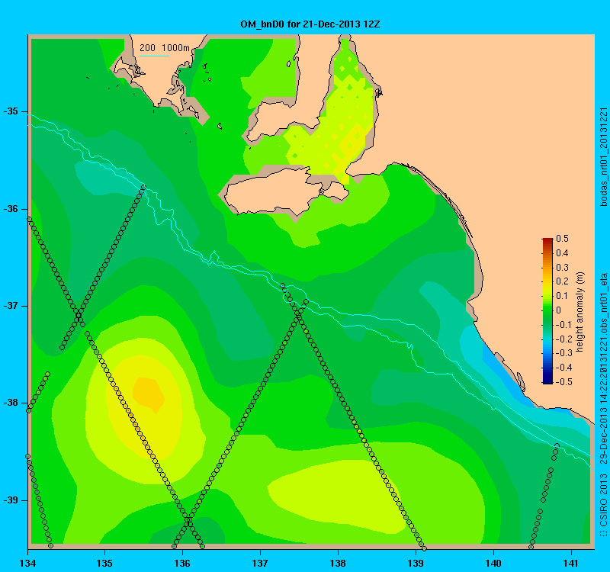The width and height of the screenshot is (610, 572).
Task: Click the height anomaly color bar
Action: (547, 310)
